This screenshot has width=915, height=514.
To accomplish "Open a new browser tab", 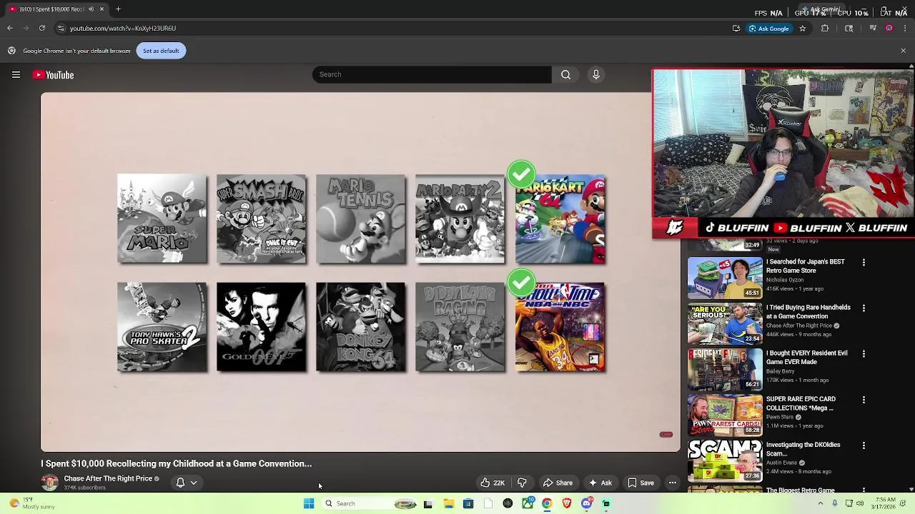I will click(118, 9).
